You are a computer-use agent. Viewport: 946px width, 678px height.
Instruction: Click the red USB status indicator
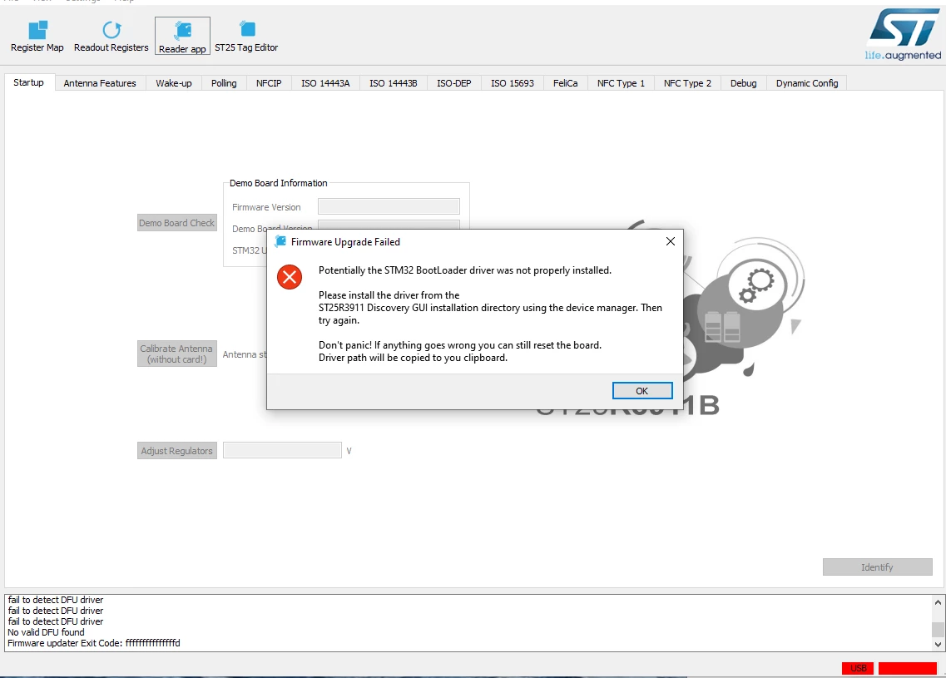pos(858,668)
